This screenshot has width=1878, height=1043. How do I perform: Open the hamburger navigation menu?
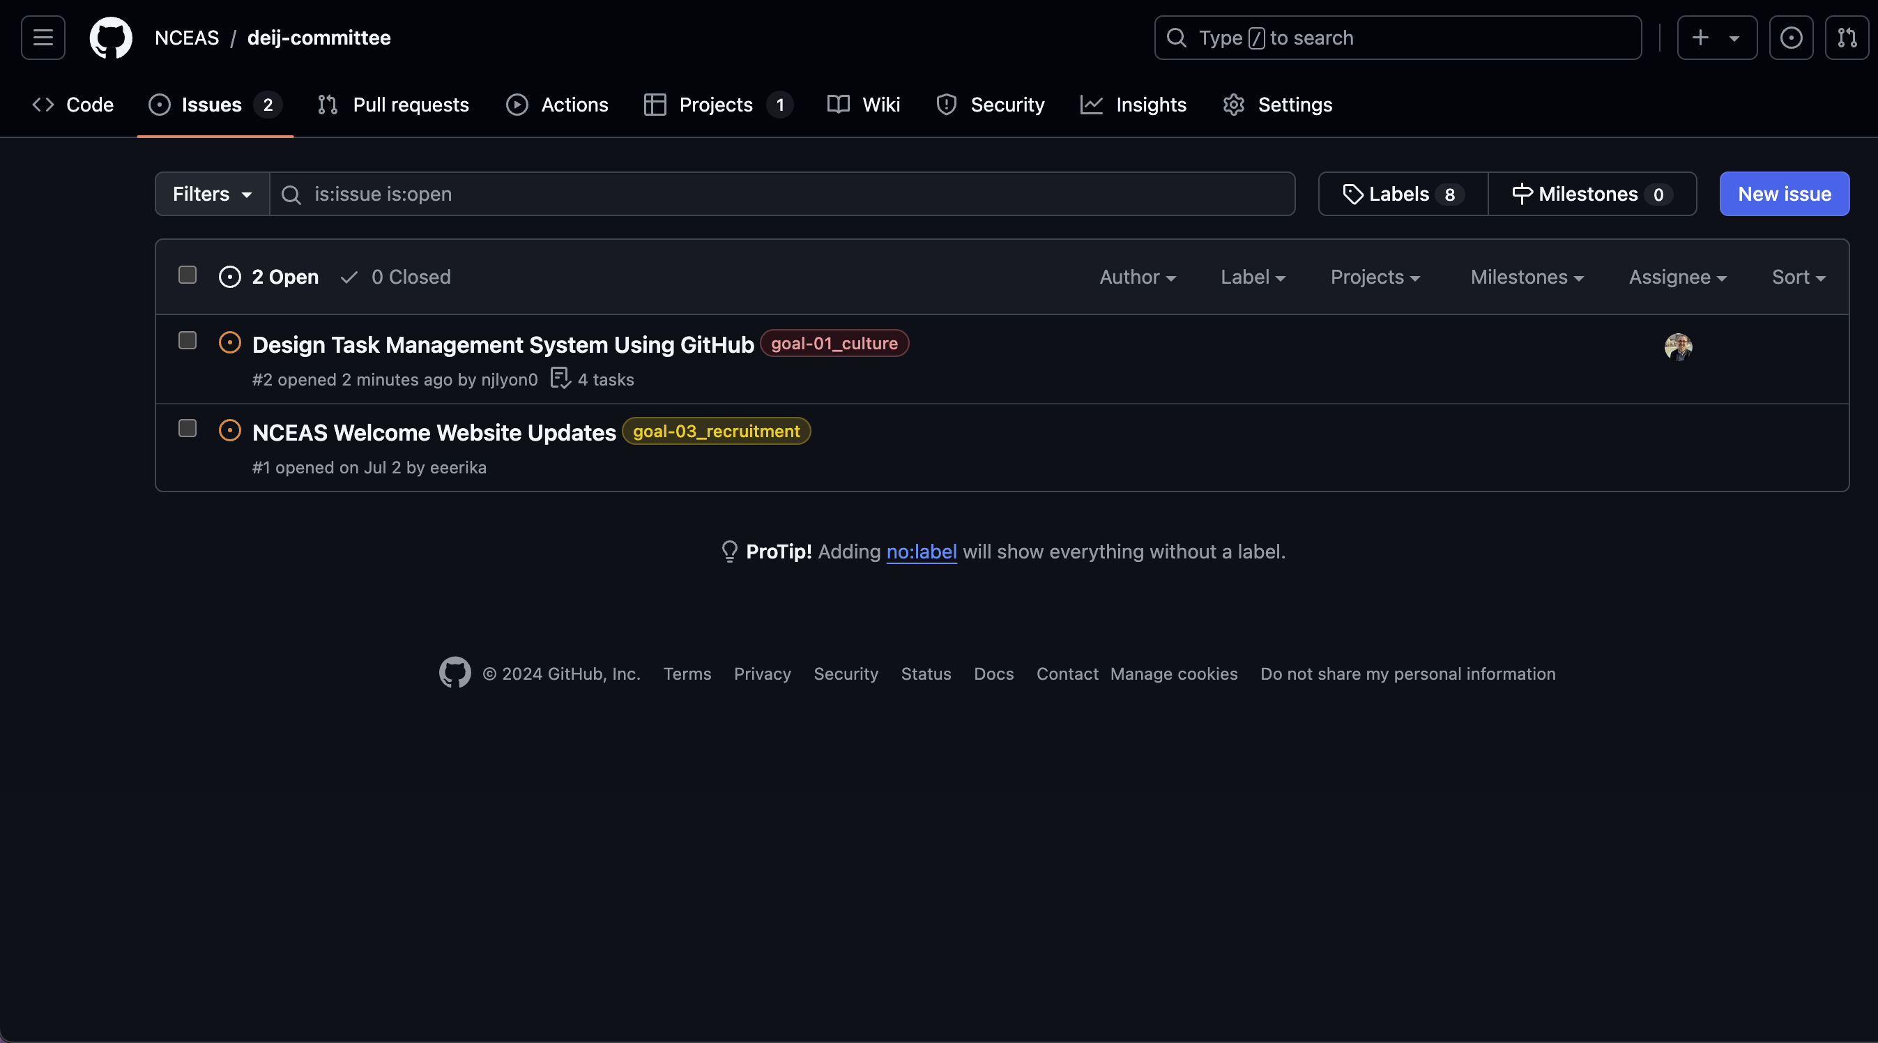pos(43,37)
